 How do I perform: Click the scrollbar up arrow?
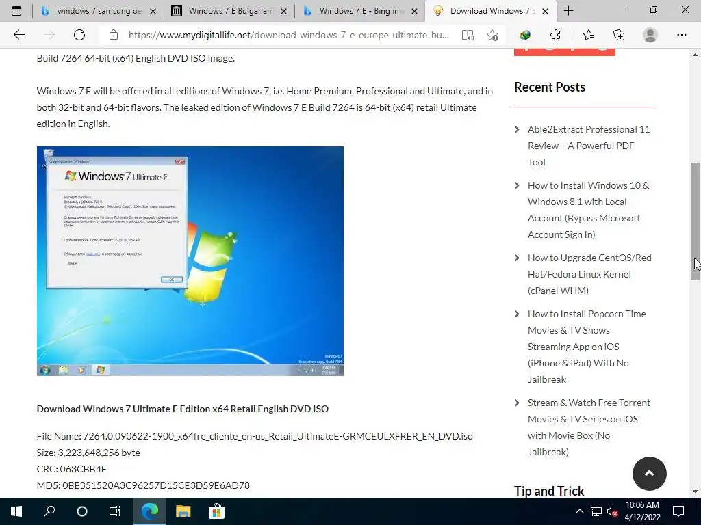[695, 55]
